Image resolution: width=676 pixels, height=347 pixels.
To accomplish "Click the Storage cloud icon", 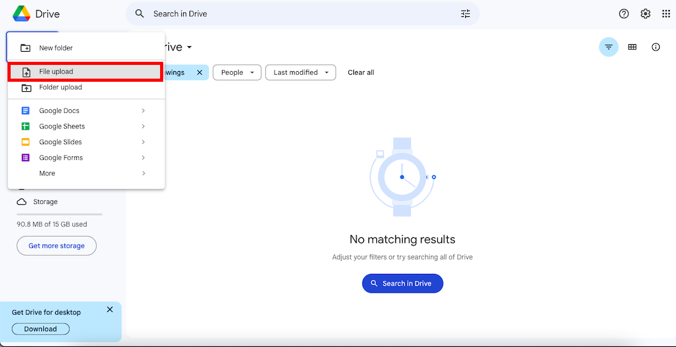I will tap(21, 202).
